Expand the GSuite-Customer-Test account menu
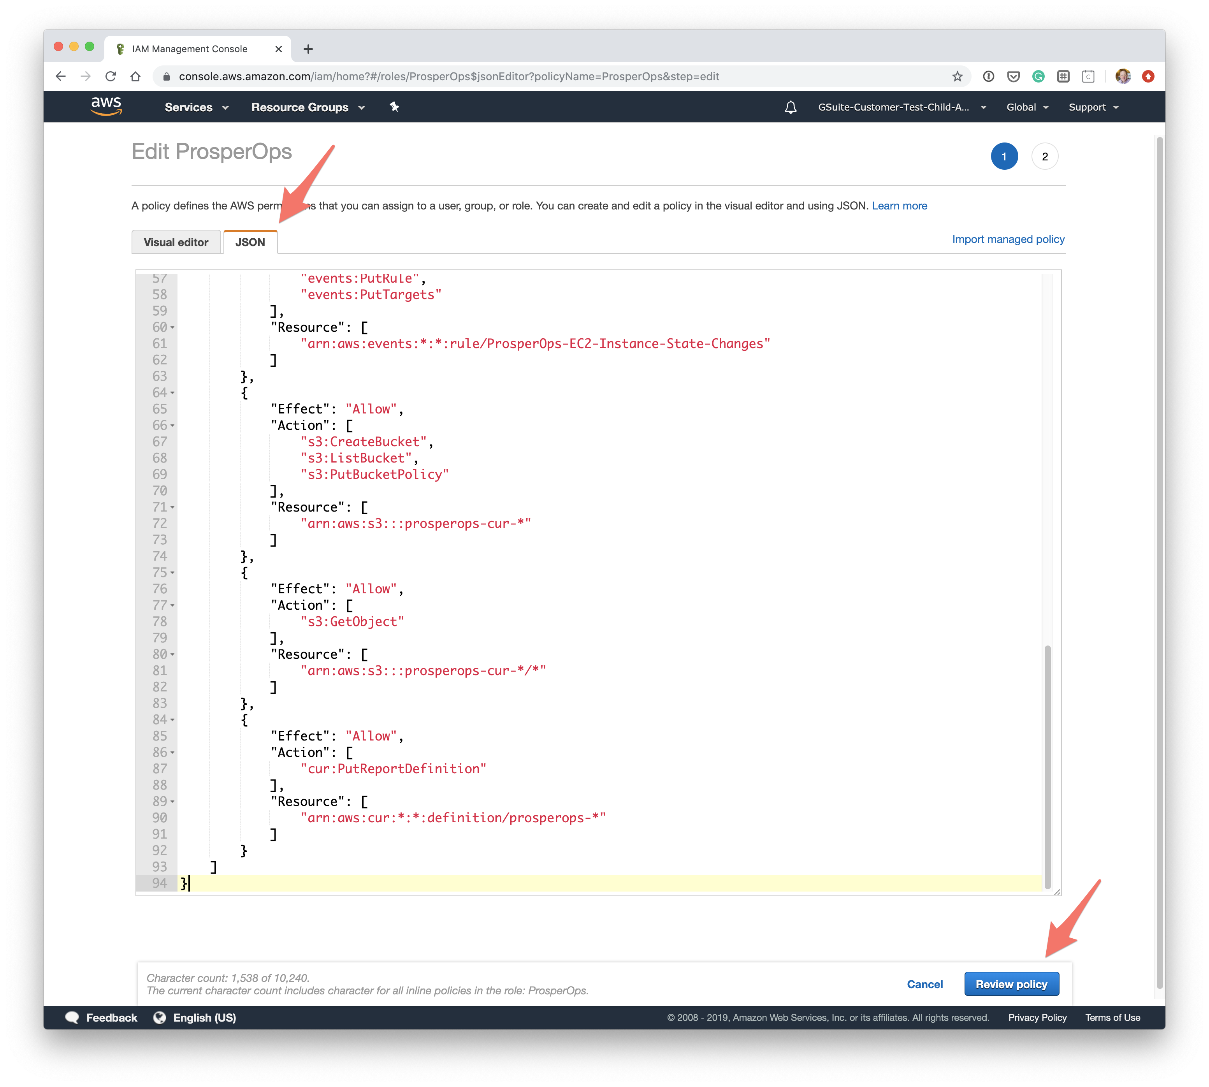 click(x=901, y=107)
